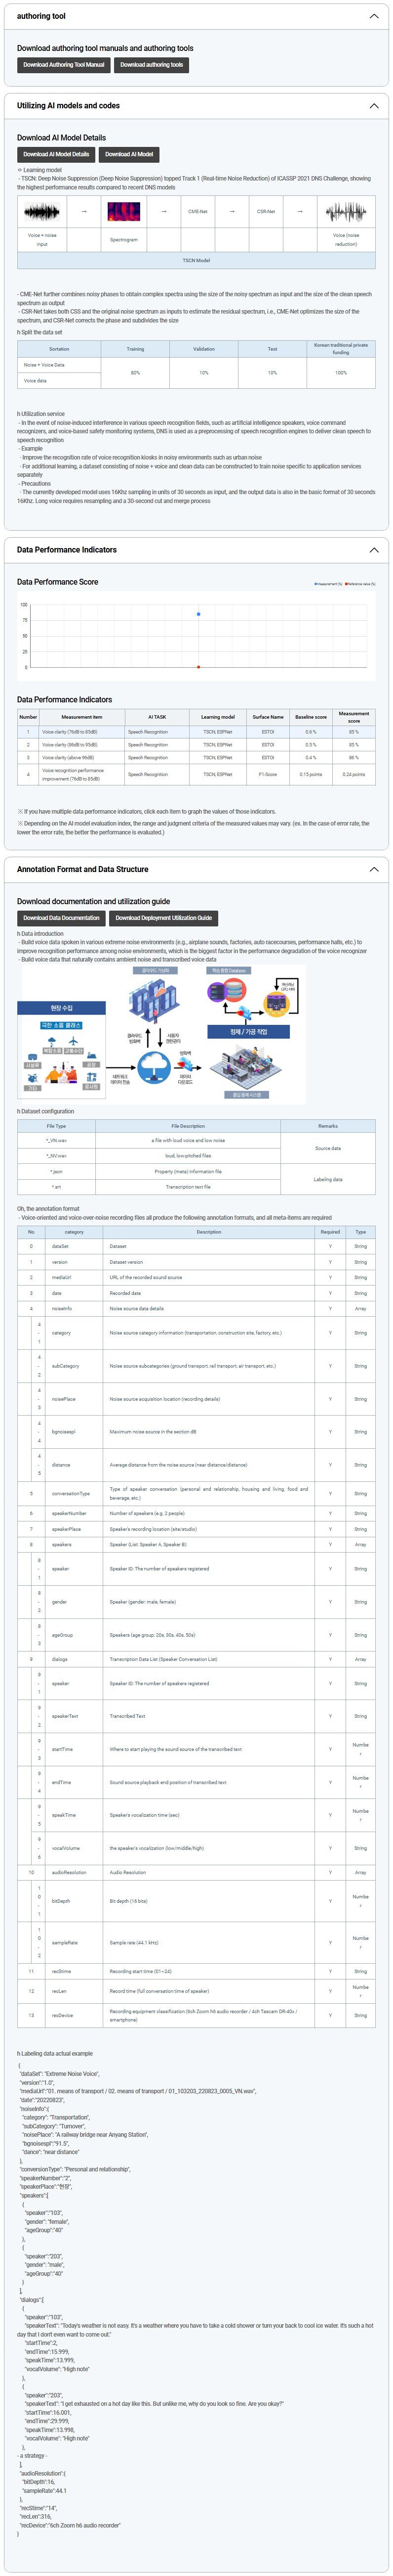Click Download Authoring Tool Manual button

click(x=64, y=65)
